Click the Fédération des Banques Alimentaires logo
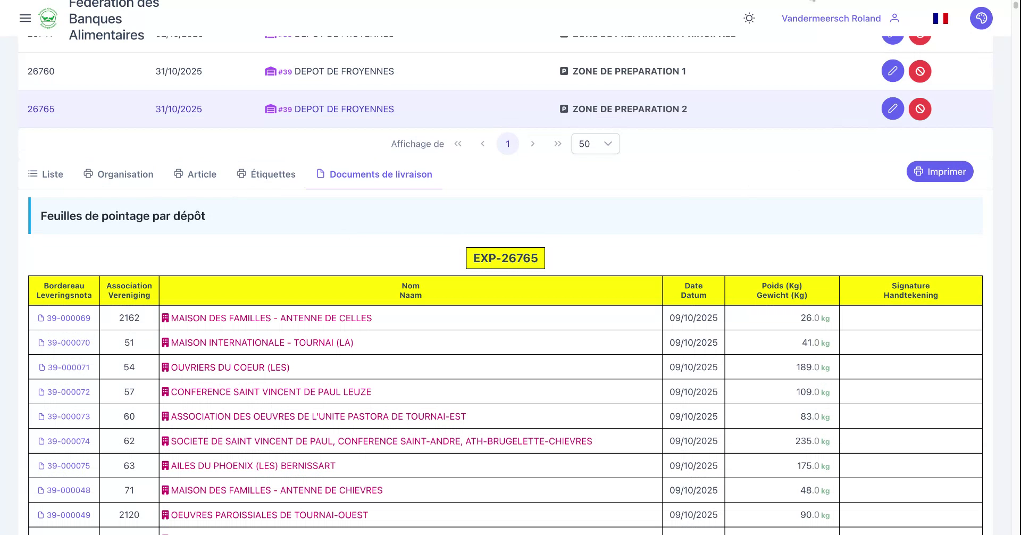This screenshot has width=1021, height=535. coord(48,18)
